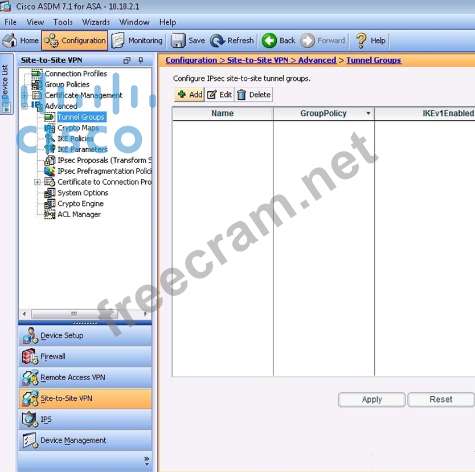Go Back using green arrow
475x472 pixels.
(278, 40)
